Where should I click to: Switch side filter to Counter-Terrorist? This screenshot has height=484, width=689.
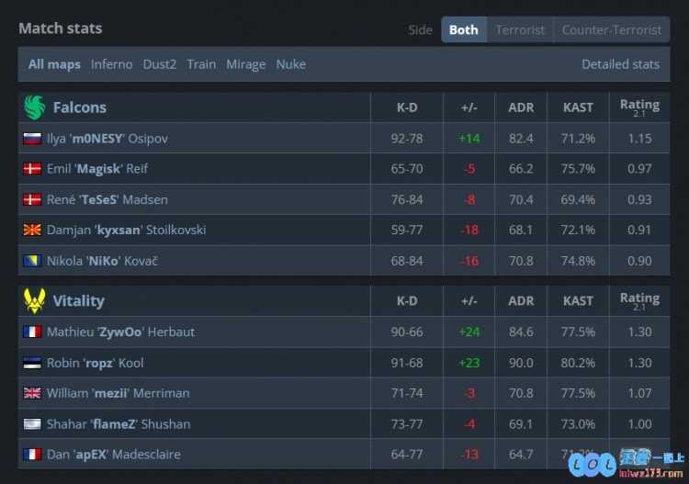click(612, 30)
